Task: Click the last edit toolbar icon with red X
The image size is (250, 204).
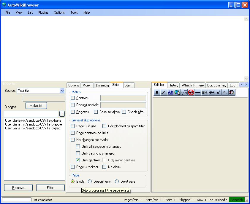Action: point(232,92)
